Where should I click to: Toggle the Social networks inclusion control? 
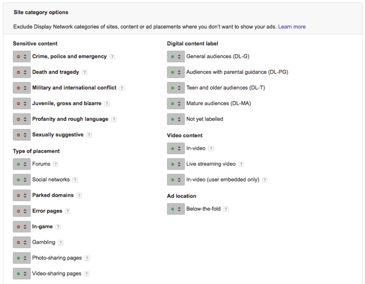22,180
